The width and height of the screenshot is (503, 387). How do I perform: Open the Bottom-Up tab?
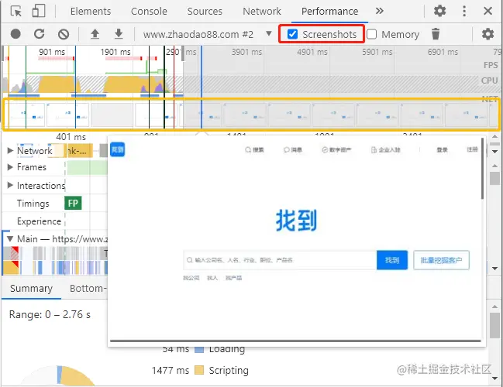pos(88,289)
